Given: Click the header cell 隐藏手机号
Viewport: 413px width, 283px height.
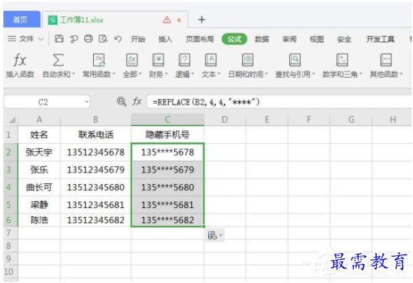Looking at the screenshot, I should 167,135.
